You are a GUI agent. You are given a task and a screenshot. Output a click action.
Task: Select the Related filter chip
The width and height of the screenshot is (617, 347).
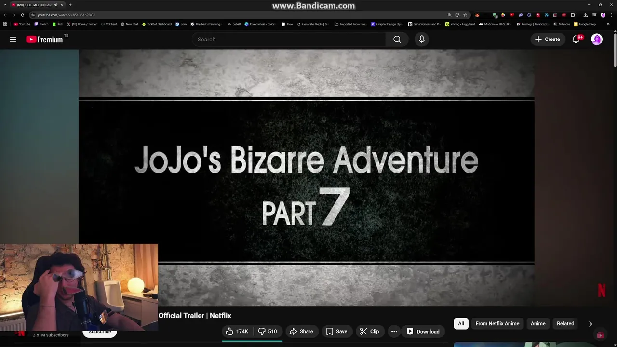[565, 323]
